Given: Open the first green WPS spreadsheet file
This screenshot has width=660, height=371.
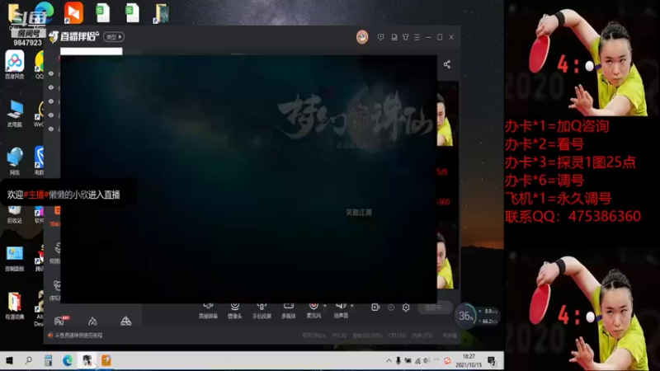Looking at the screenshot, I should click(102, 12).
